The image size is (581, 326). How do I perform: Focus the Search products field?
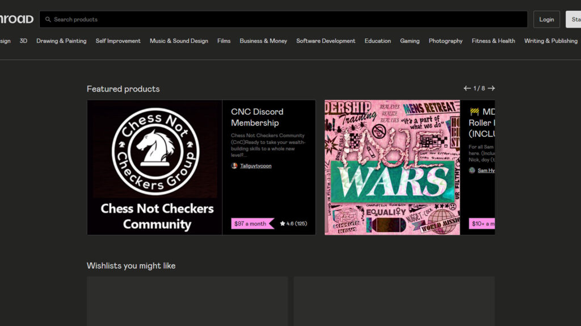284,19
